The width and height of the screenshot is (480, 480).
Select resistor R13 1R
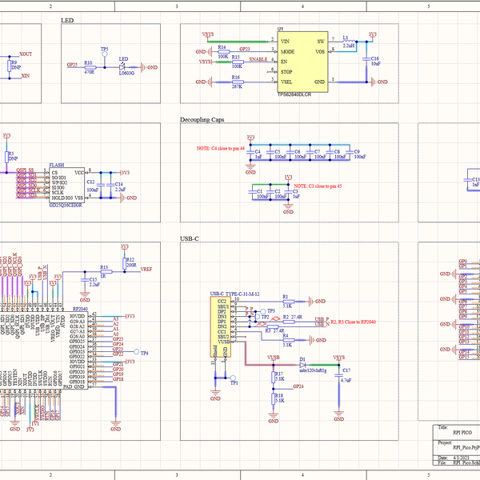[106, 272]
